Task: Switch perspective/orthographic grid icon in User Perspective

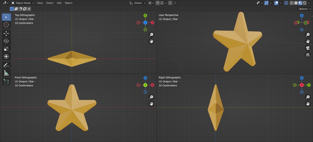Action: tap(308, 55)
